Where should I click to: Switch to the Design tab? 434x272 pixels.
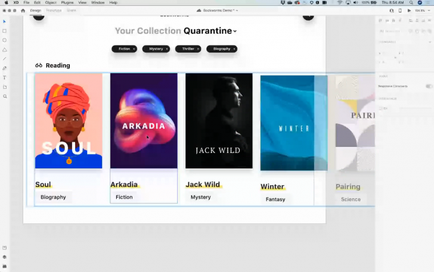tap(35, 11)
